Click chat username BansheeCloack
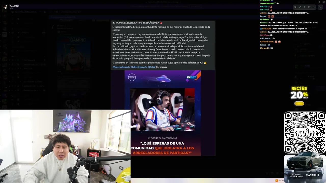This screenshot has height=183, width=326. 267,42
